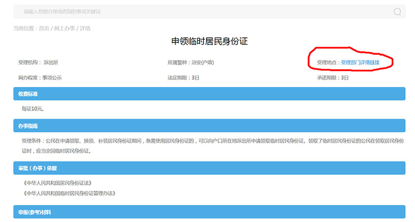The width and height of the screenshot is (415, 222).
Task: Click 《中华人民共和国居民身份证法》 text
Action: coord(58,183)
